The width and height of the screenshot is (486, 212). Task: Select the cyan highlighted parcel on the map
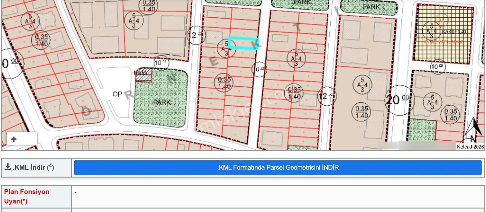pos(243,44)
